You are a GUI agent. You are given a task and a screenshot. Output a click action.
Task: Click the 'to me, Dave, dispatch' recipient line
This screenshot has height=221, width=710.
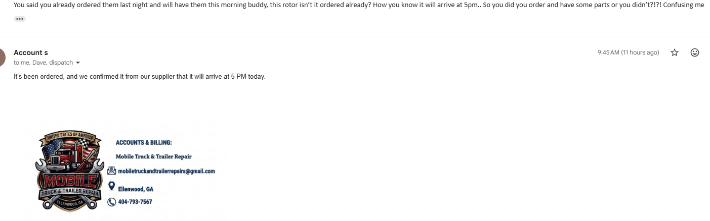coord(44,63)
